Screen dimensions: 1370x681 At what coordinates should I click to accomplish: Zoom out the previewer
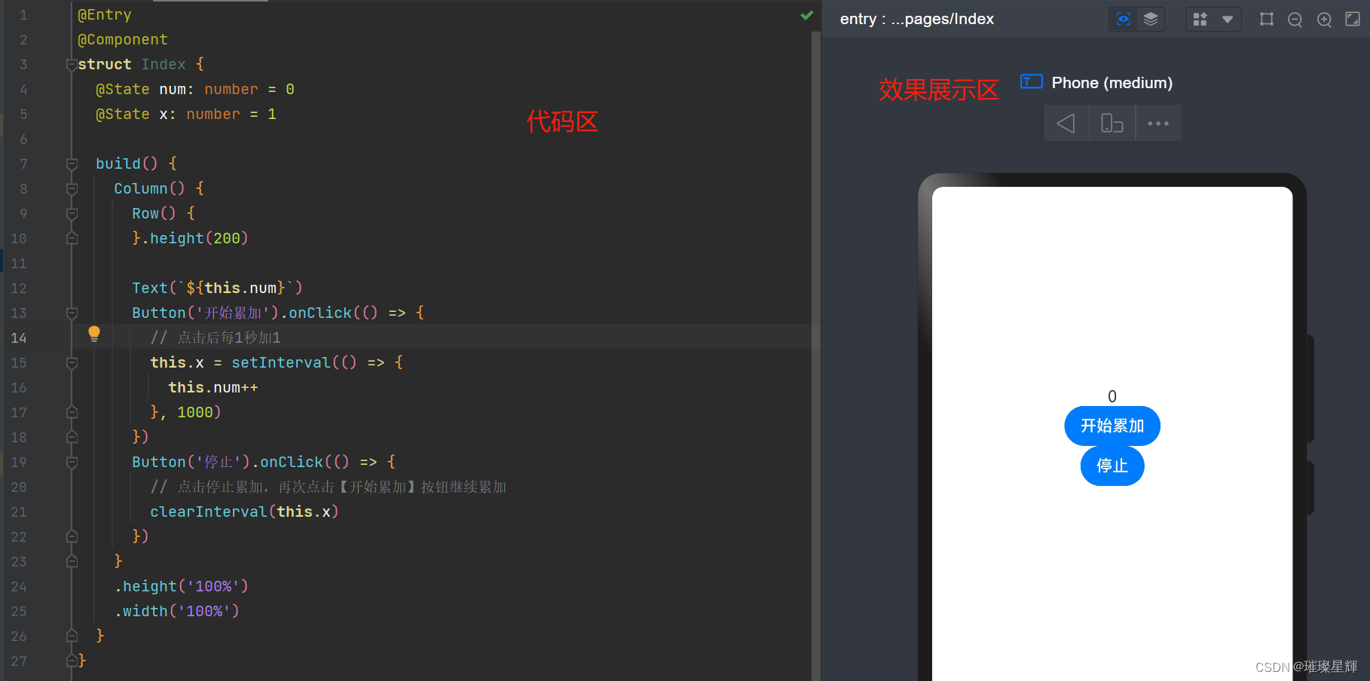[x=1295, y=20]
